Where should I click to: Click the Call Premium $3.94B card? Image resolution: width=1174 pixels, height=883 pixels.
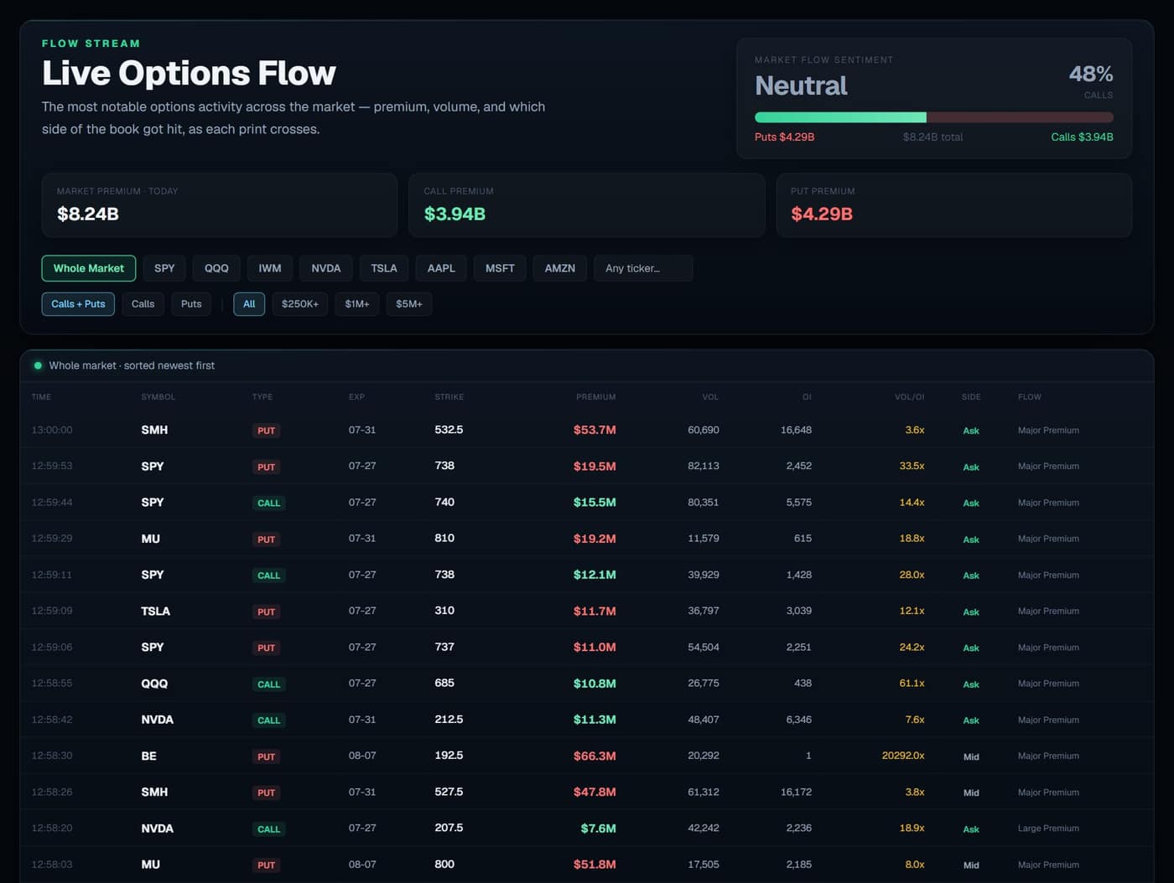pos(587,205)
